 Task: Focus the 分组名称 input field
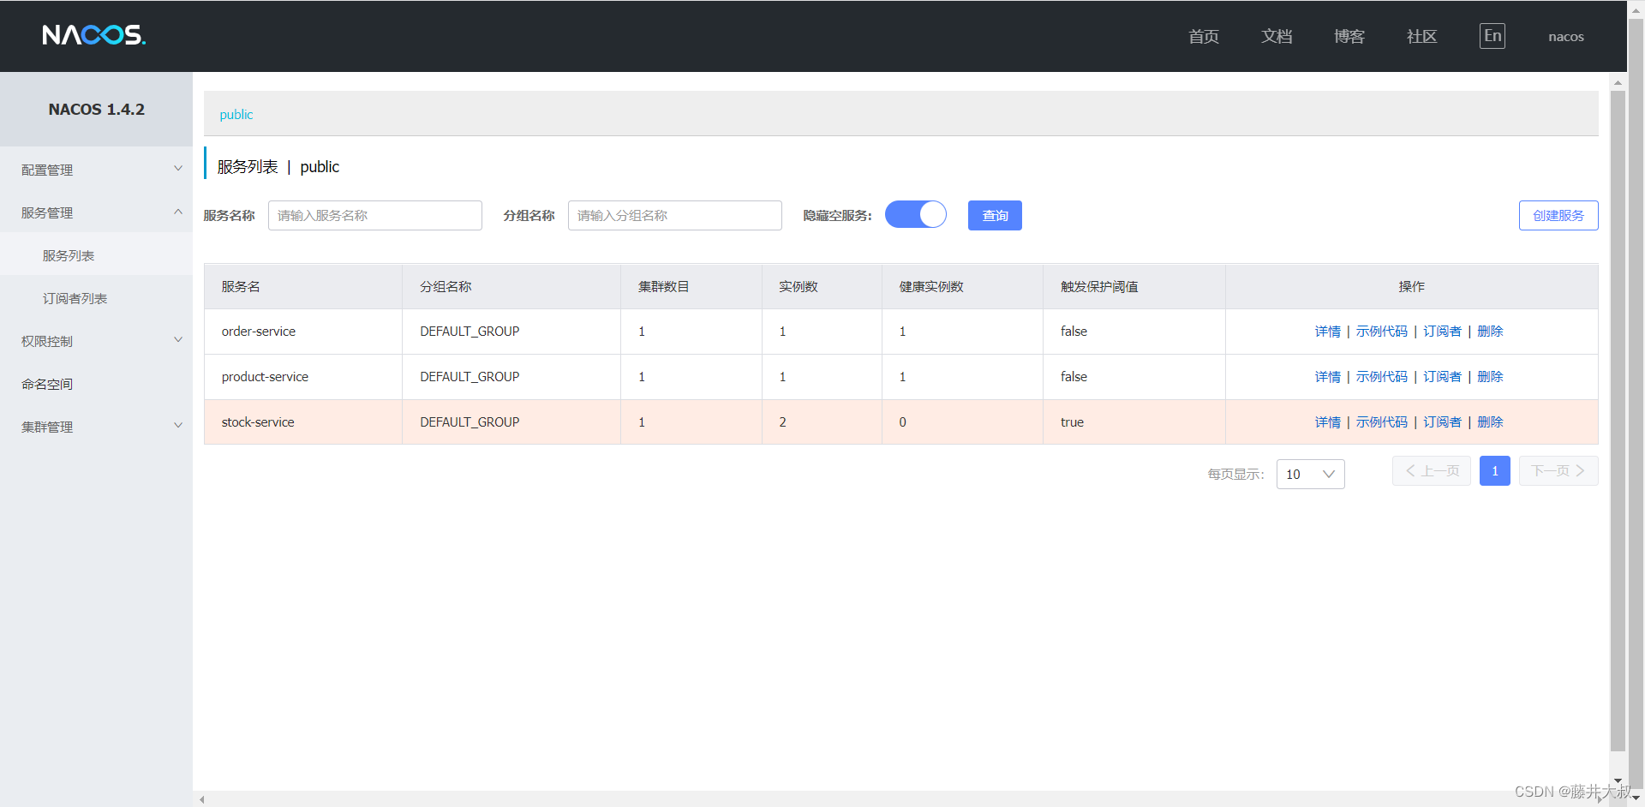[675, 215]
